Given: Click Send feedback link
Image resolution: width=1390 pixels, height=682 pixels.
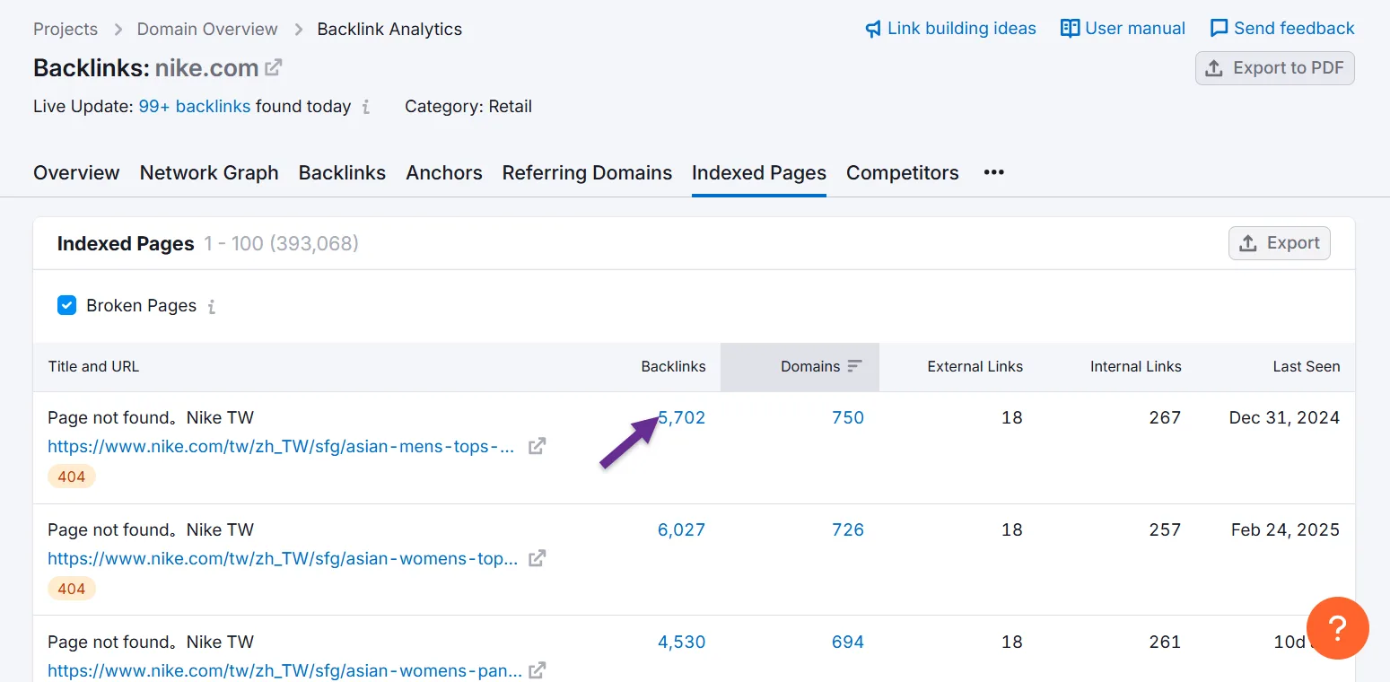Looking at the screenshot, I should pyautogui.click(x=1282, y=29).
